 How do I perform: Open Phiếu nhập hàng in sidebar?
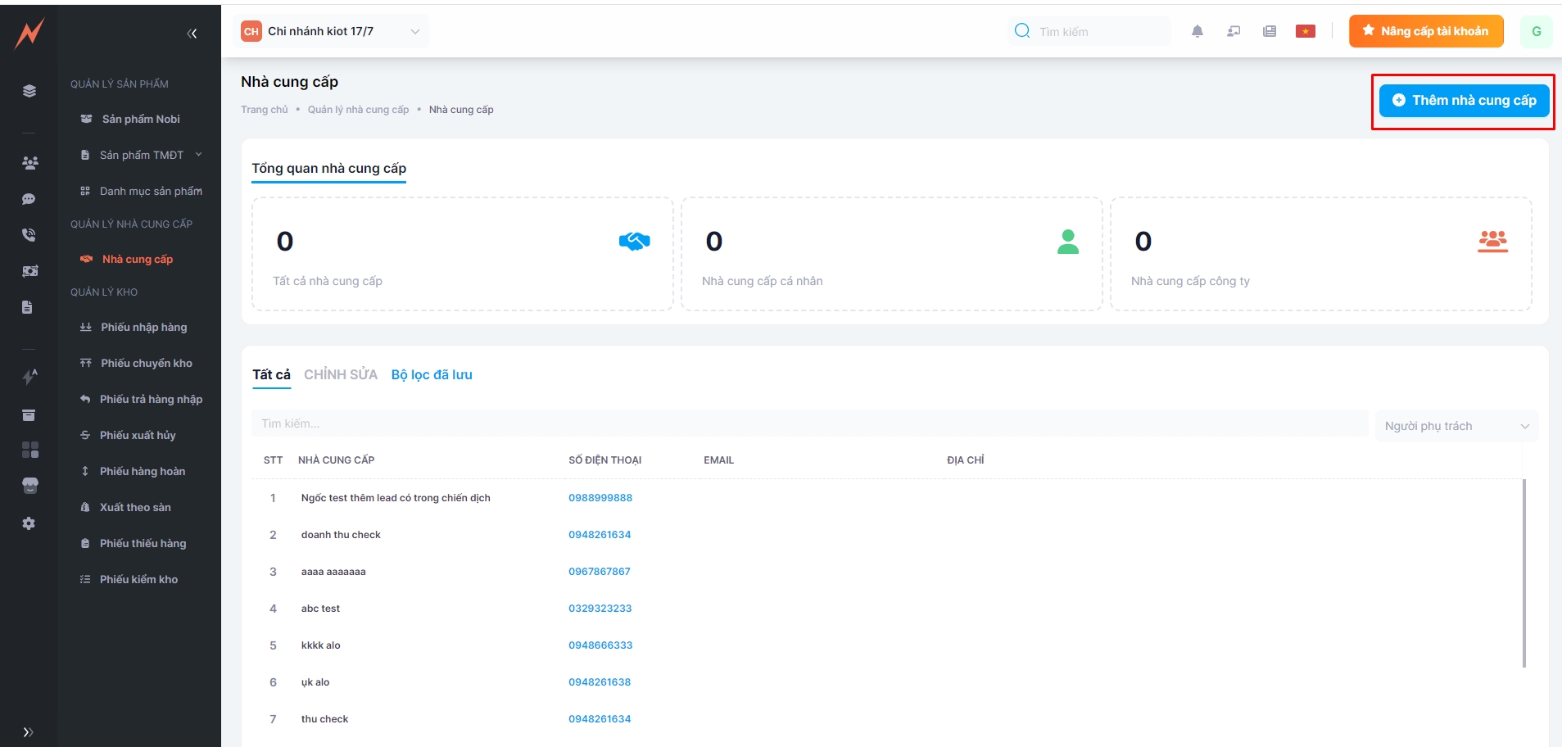(x=143, y=327)
